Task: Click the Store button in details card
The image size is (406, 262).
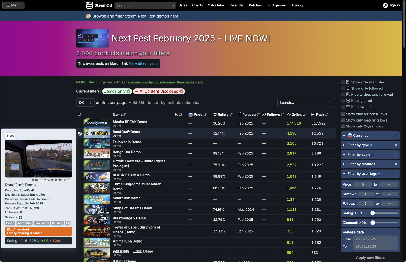Action: pos(10,136)
